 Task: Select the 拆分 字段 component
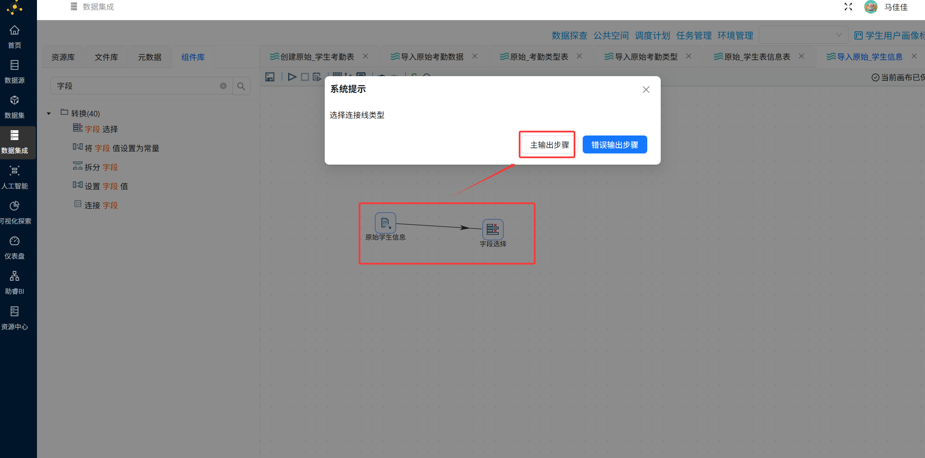click(96, 167)
